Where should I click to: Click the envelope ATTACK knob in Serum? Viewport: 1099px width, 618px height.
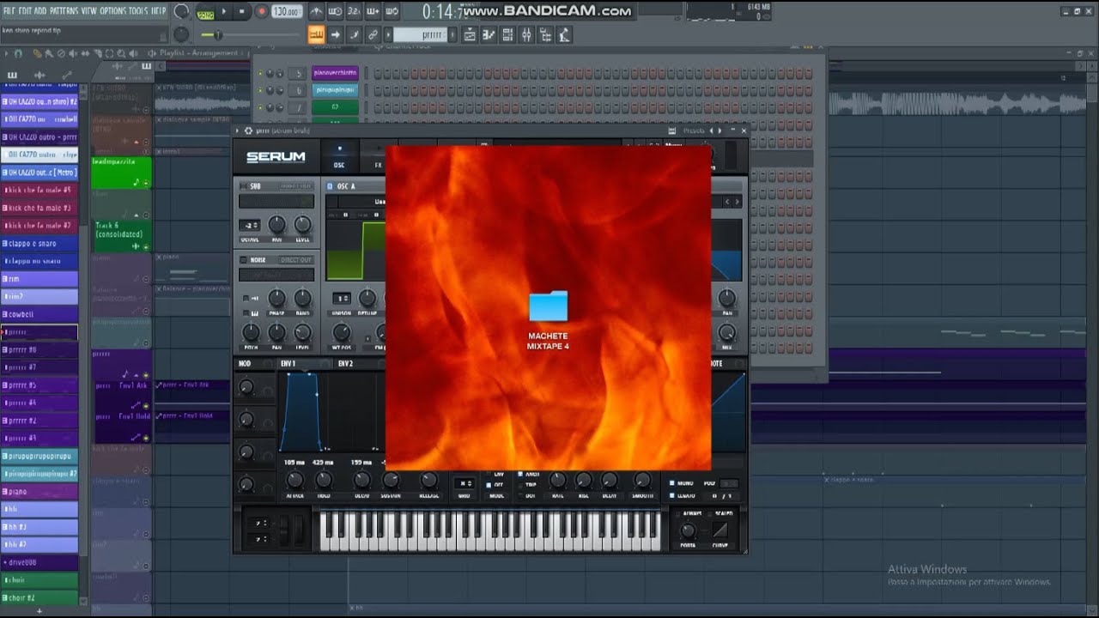[x=294, y=480]
